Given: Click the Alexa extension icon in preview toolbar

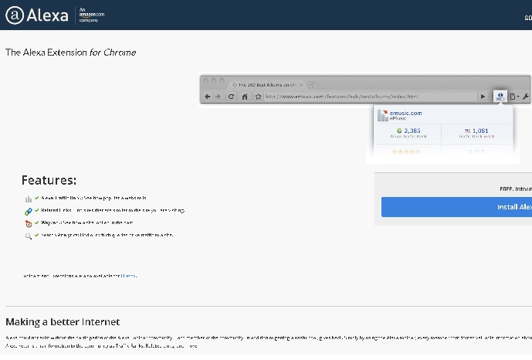Looking at the screenshot, I should pos(500,97).
